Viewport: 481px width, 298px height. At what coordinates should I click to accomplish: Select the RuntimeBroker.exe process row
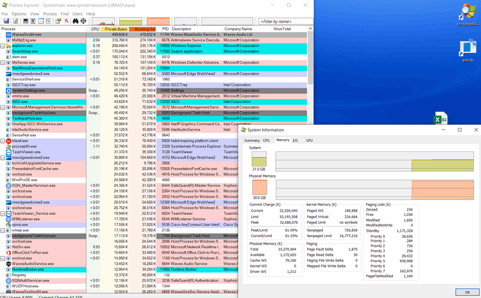pos(119,269)
